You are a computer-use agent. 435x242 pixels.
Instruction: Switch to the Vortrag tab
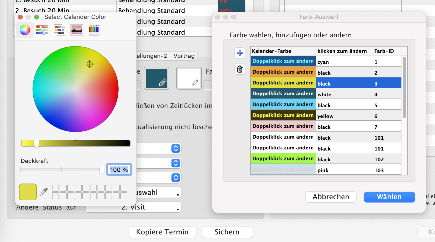tap(184, 56)
